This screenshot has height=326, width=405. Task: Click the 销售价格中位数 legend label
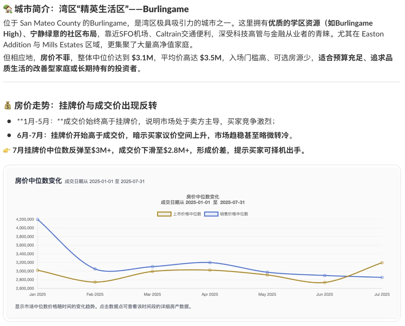point(234,214)
